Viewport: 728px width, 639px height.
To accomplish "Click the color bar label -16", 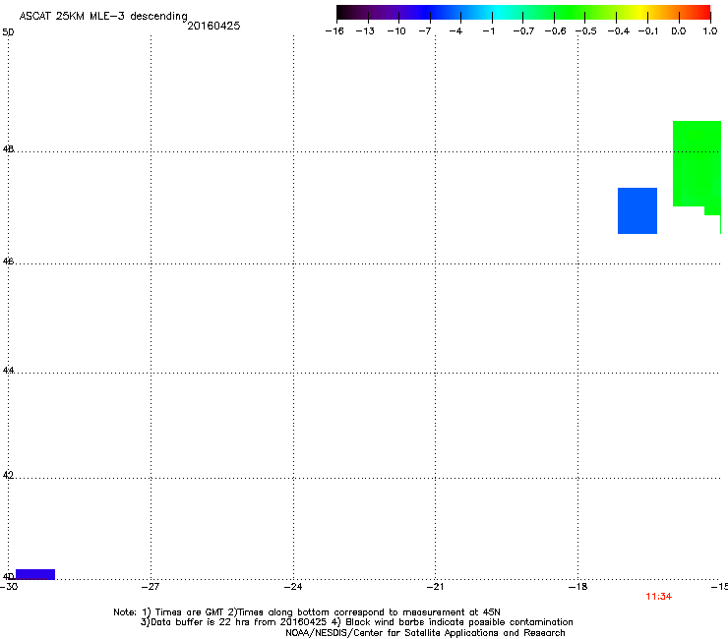I will 334,31.
